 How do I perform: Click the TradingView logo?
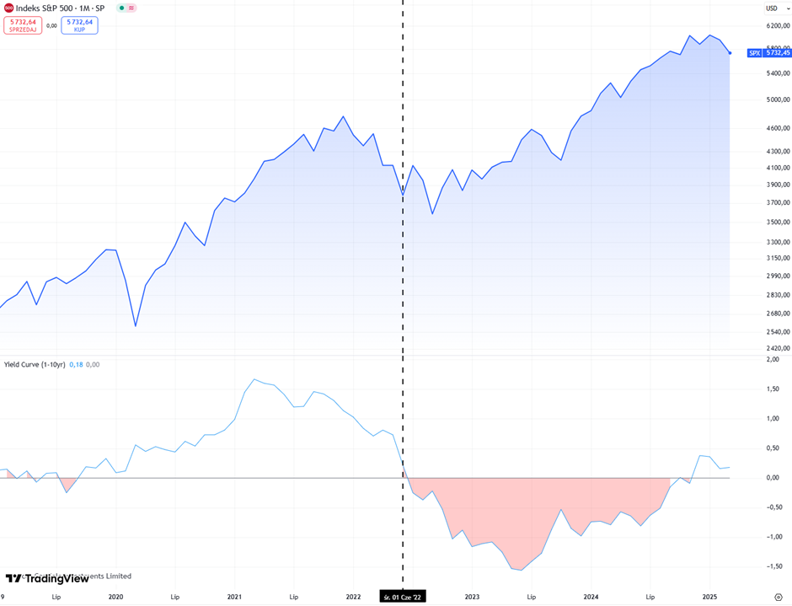[x=47, y=578]
